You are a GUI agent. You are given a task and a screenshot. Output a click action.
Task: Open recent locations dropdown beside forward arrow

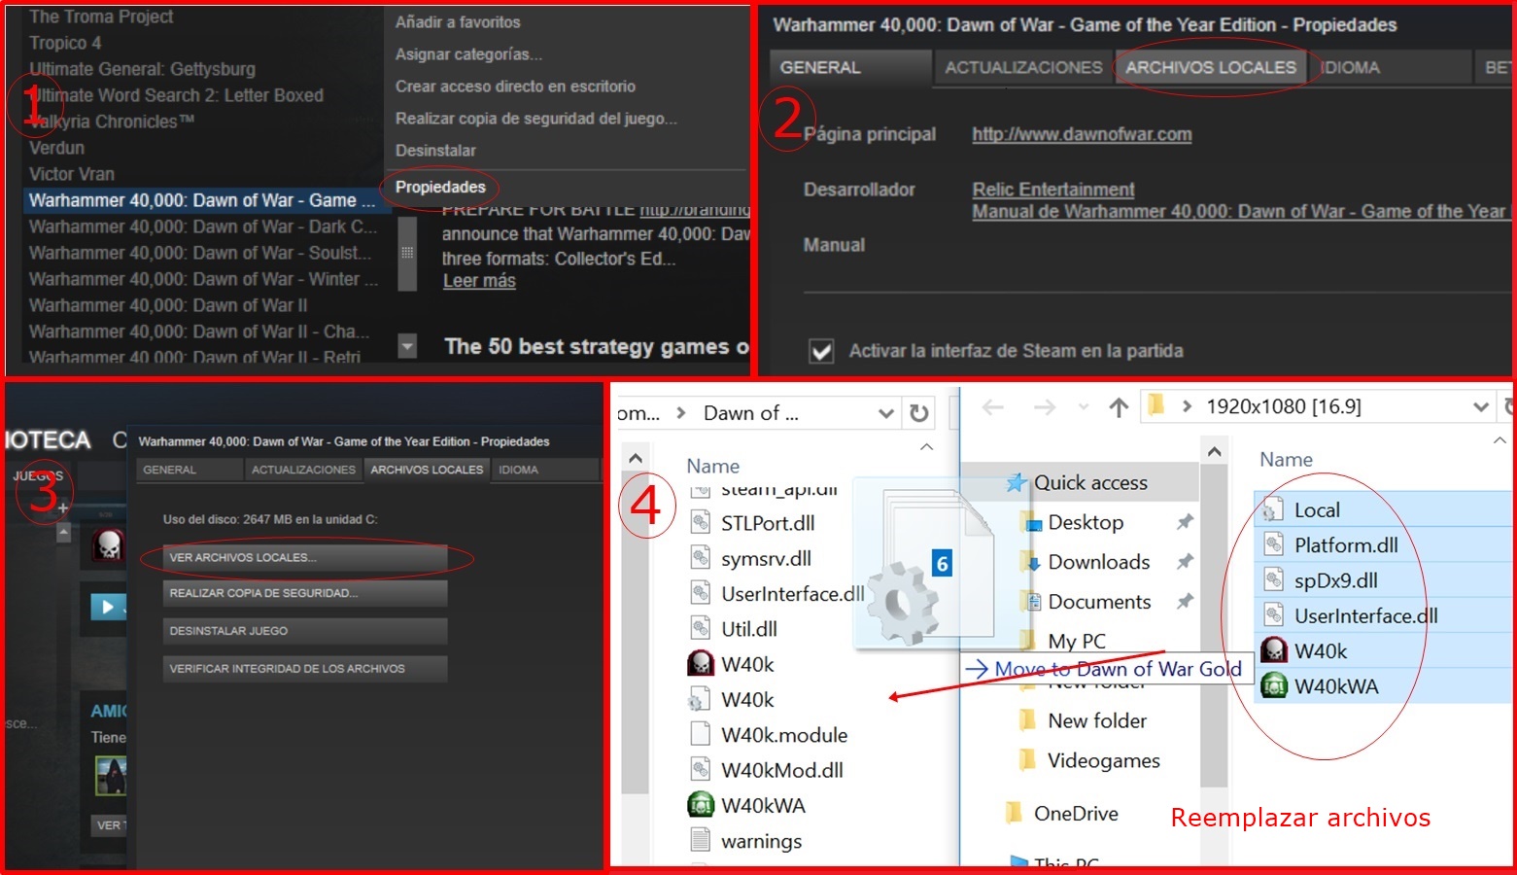1083,408
